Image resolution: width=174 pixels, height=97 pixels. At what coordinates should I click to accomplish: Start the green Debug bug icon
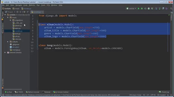click(x=142, y=9)
